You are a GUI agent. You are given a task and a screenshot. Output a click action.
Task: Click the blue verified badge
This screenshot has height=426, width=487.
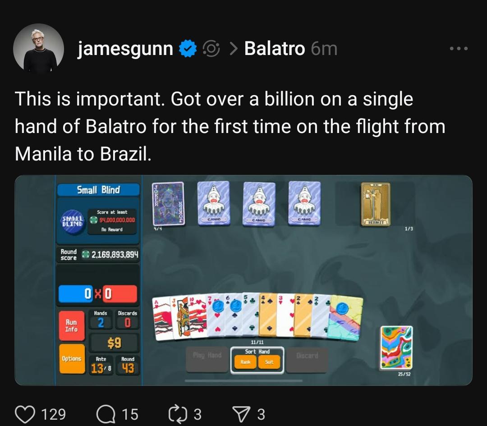[x=188, y=48]
